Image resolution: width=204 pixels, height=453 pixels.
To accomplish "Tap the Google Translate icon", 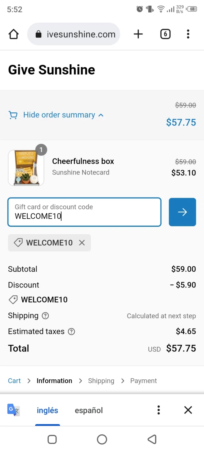I will (x=14, y=410).
